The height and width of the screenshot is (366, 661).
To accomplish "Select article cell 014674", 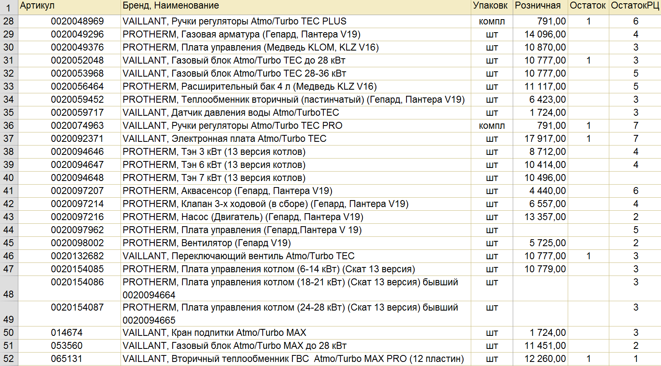I will pyautogui.click(x=69, y=333).
